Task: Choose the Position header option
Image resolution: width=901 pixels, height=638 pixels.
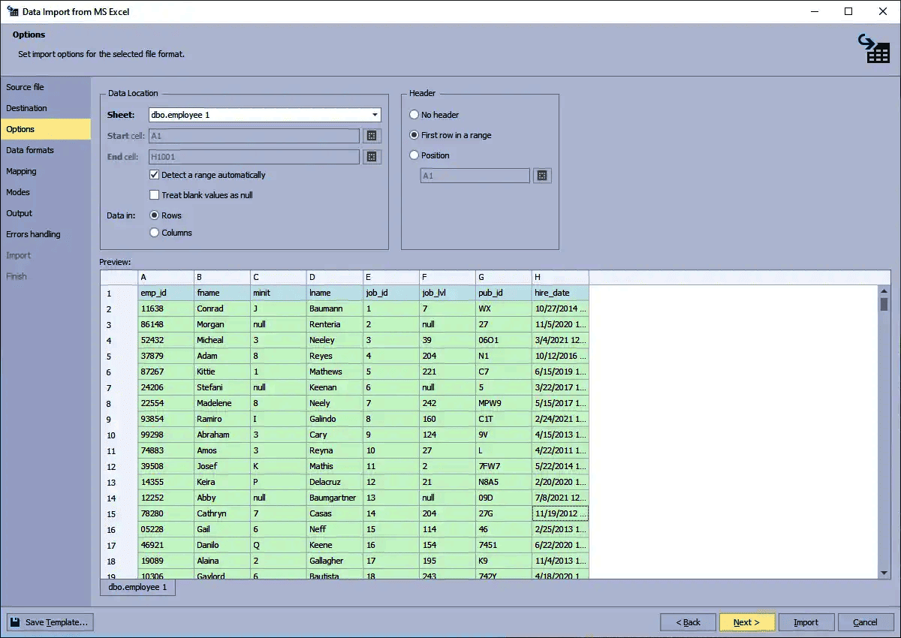Action: click(414, 155)
